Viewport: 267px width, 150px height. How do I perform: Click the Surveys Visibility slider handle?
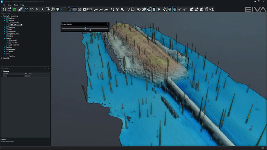(x=85, y=28)
